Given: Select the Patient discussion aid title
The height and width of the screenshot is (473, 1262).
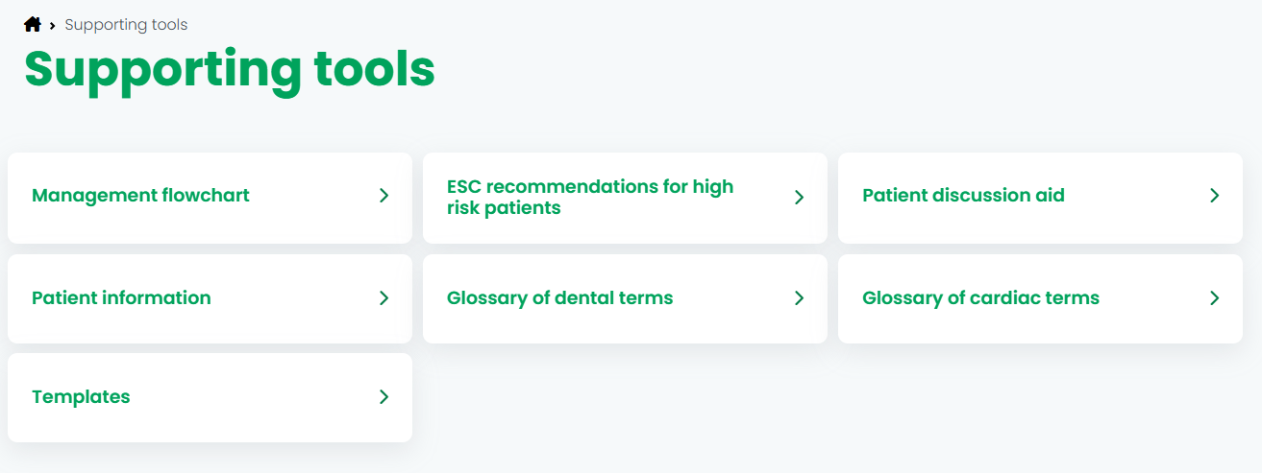Looking at the screenshot, I should pyautogui.click(x=963, y=196).
